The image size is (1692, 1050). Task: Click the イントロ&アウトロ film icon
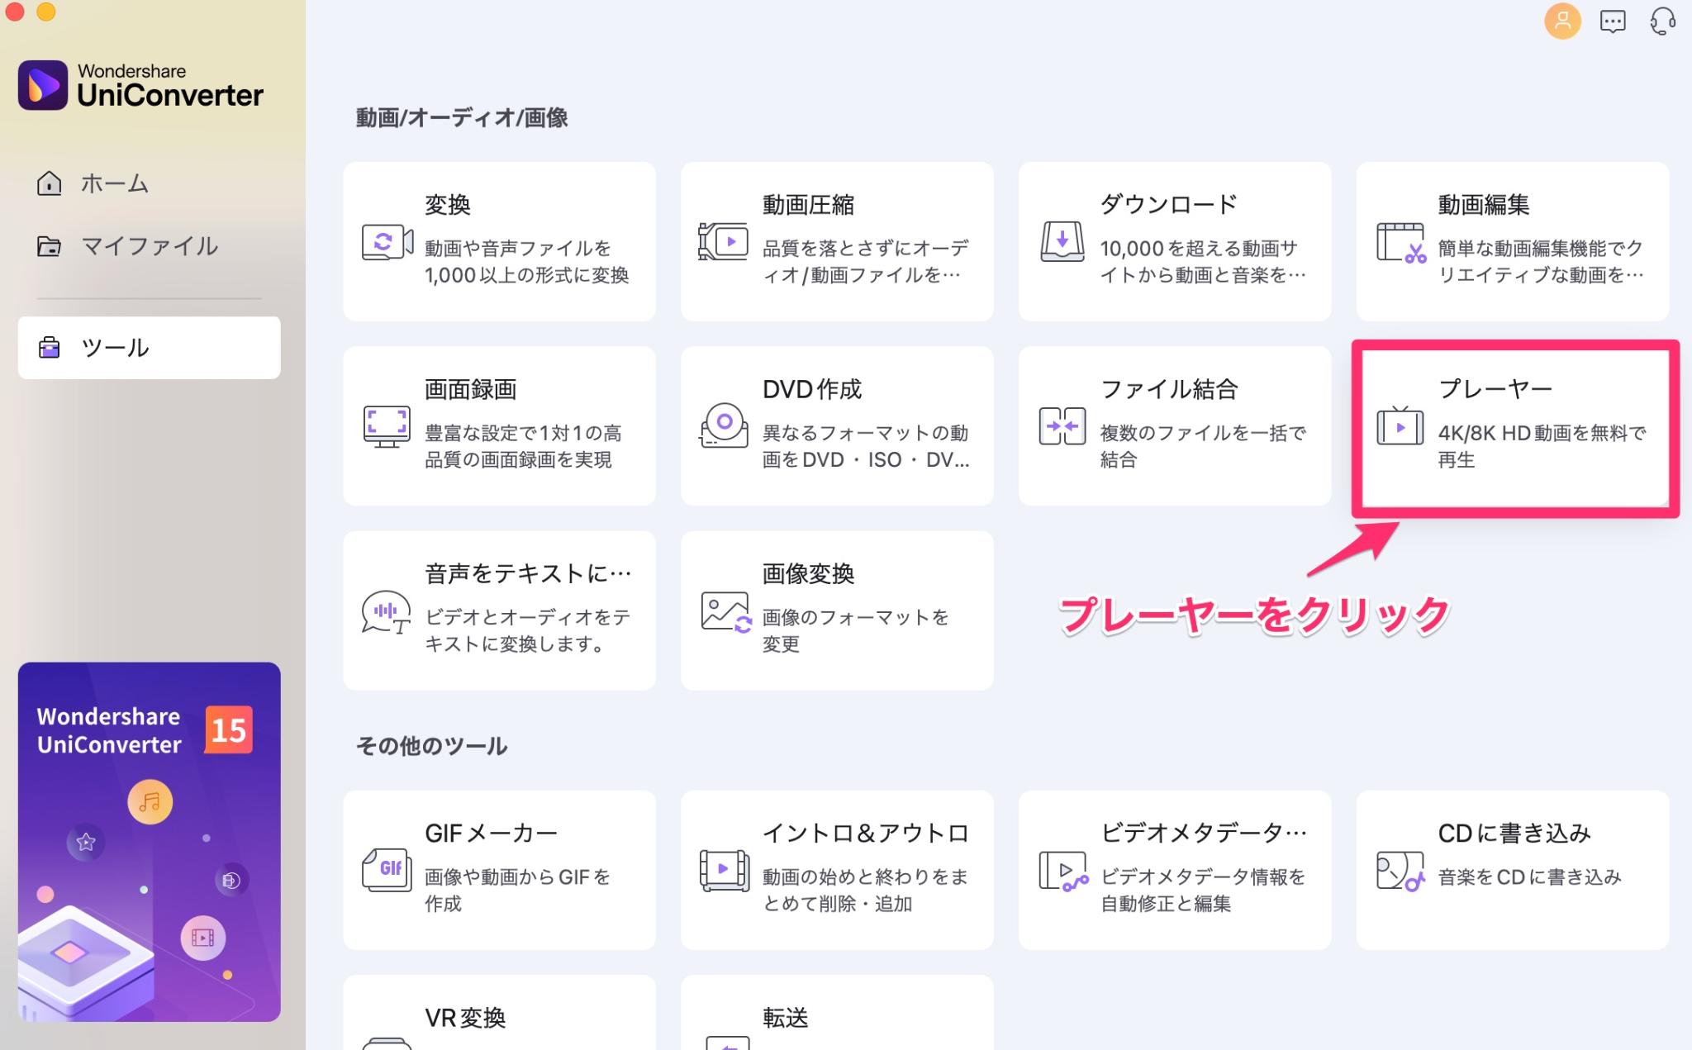725,871
